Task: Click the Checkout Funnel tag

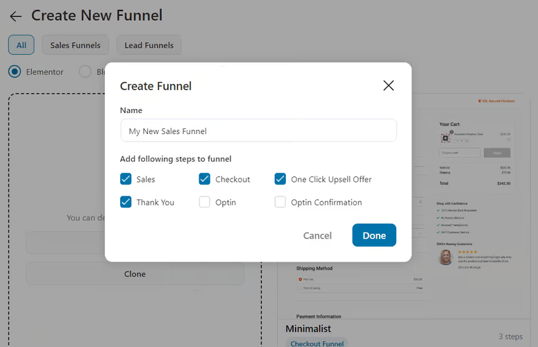Action: [x=317, y=343]
